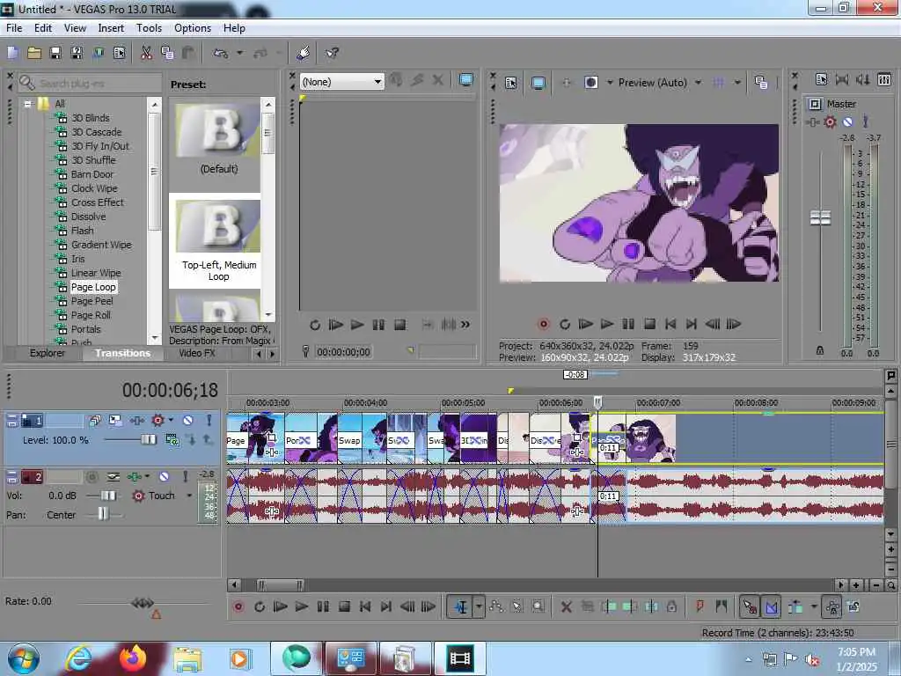Switch to the Explorer tab
This screenshot has height=676, width=901.
coord(48,353)
